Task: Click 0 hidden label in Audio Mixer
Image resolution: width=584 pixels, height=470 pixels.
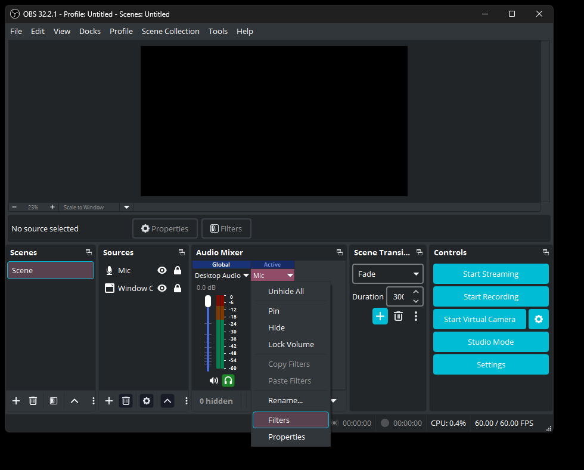Action: coord(216,401)
